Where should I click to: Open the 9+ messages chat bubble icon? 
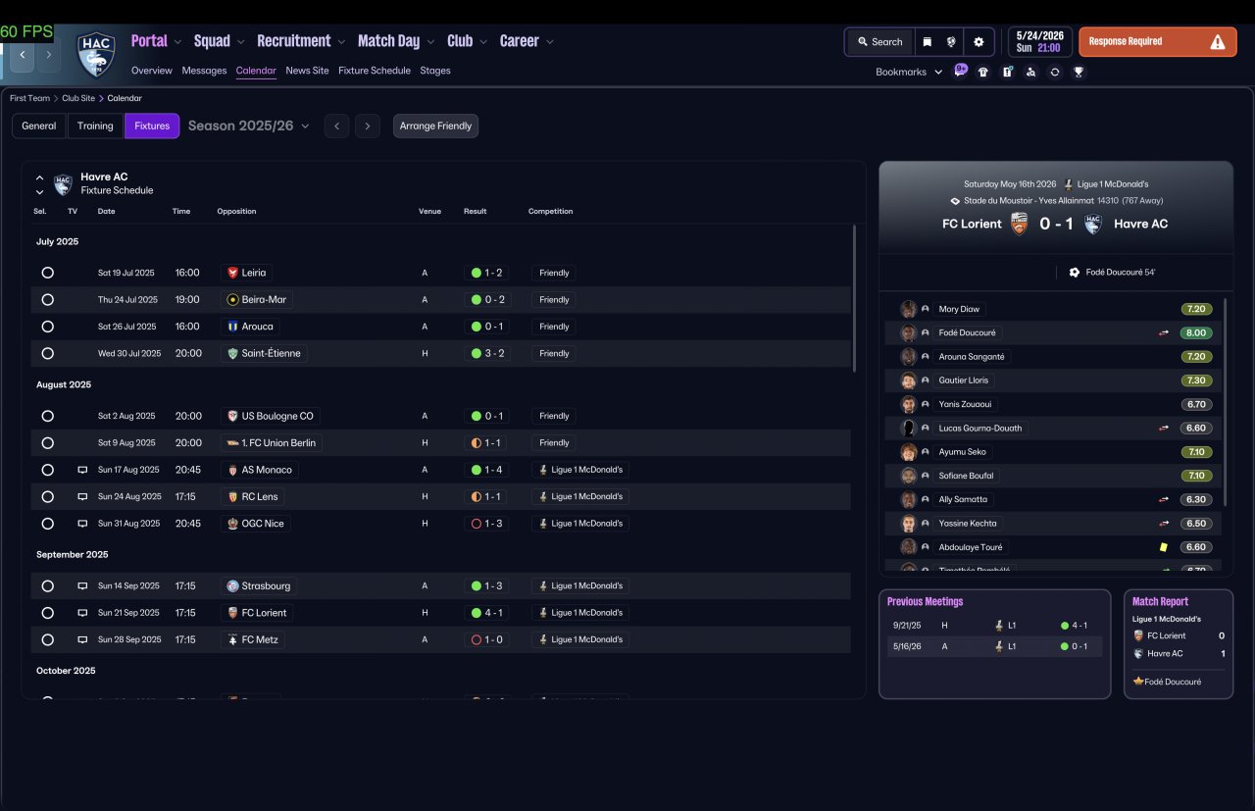coord(960,71)
